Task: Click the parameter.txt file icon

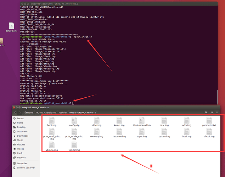Action: 209,120
